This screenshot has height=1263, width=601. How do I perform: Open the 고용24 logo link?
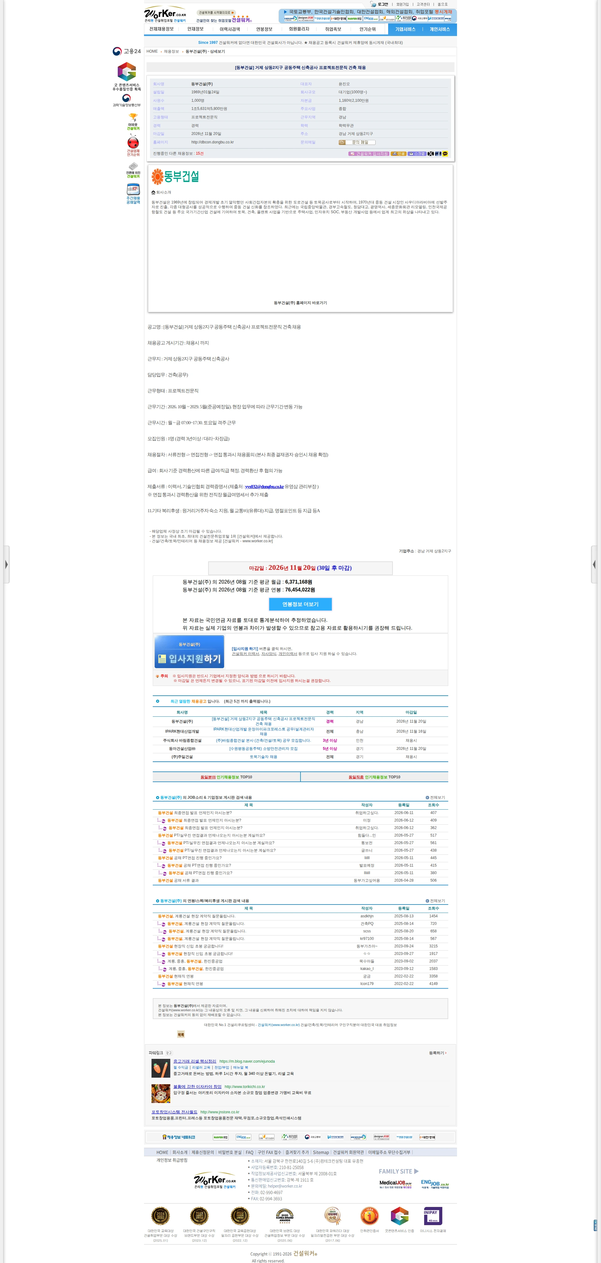click(x=126, y=51)
